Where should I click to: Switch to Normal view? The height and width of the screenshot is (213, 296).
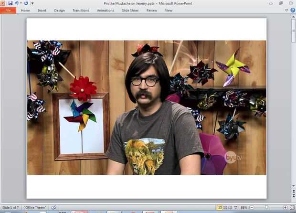pos(219,208)
